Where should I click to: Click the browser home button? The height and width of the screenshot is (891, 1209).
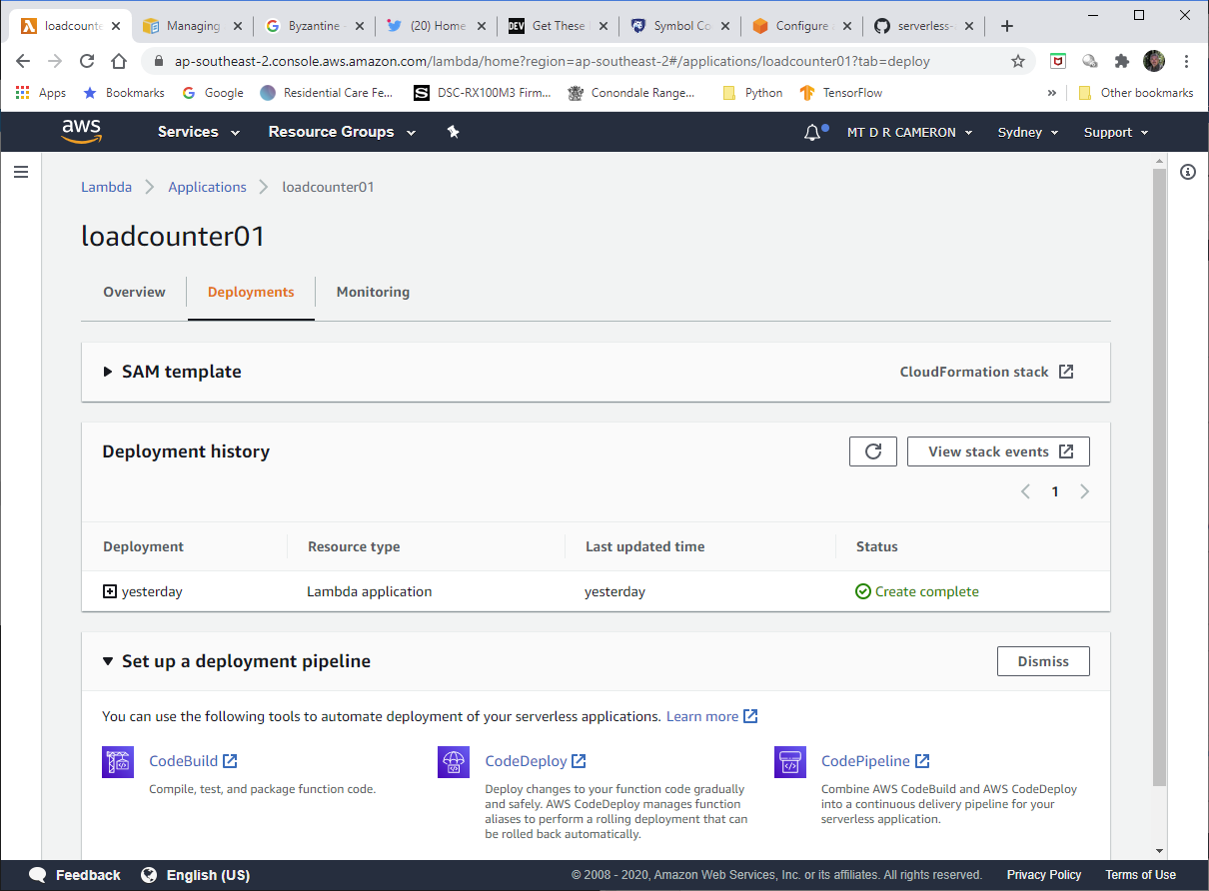coord(119,61)
